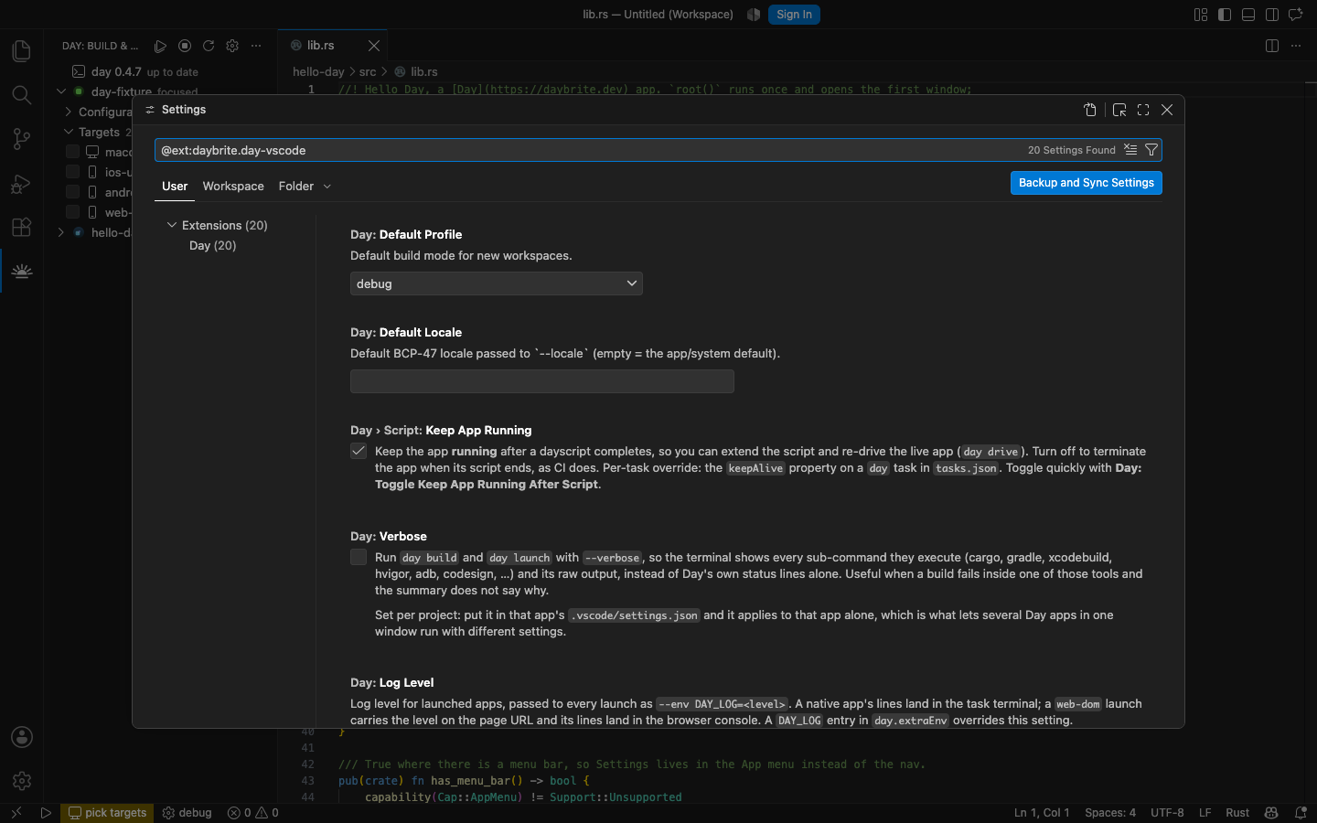Collapse the day-fixture tree node

[61, 91]
